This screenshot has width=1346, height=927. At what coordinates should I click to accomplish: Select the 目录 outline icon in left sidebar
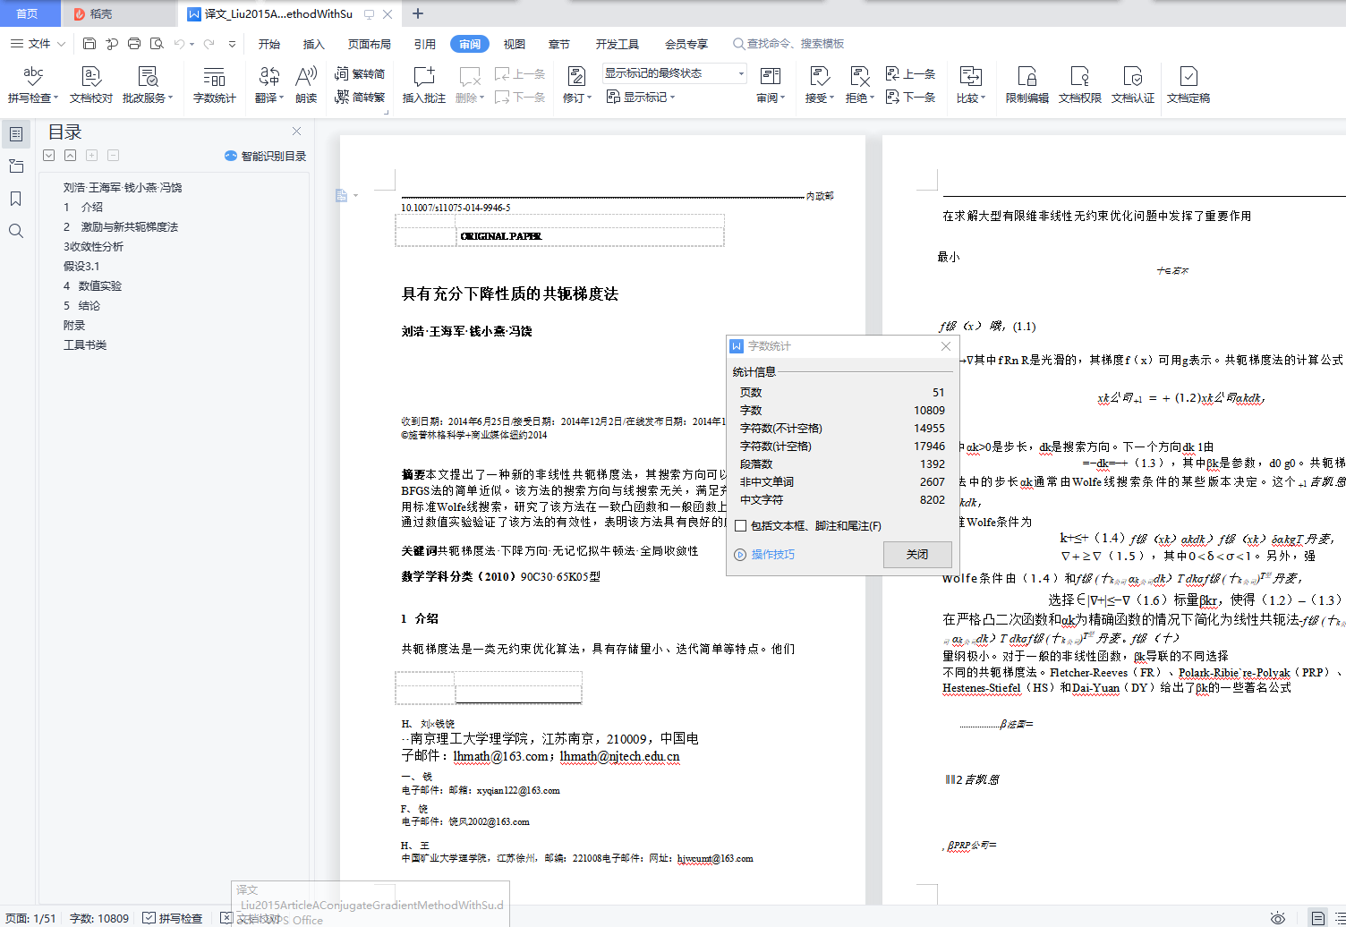(16, 134)
